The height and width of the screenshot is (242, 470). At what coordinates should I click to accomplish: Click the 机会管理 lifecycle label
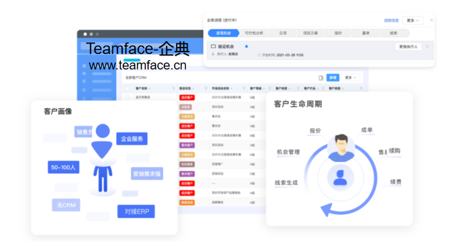pyautogui.click(x=288, y=152)
